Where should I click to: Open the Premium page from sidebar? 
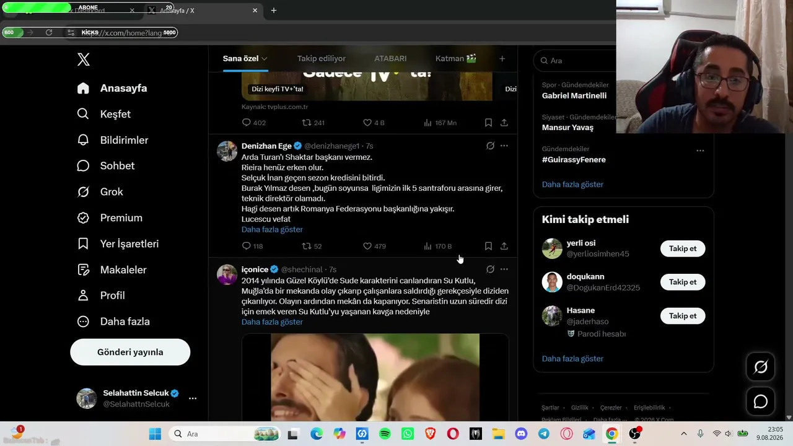pos(110,217)
